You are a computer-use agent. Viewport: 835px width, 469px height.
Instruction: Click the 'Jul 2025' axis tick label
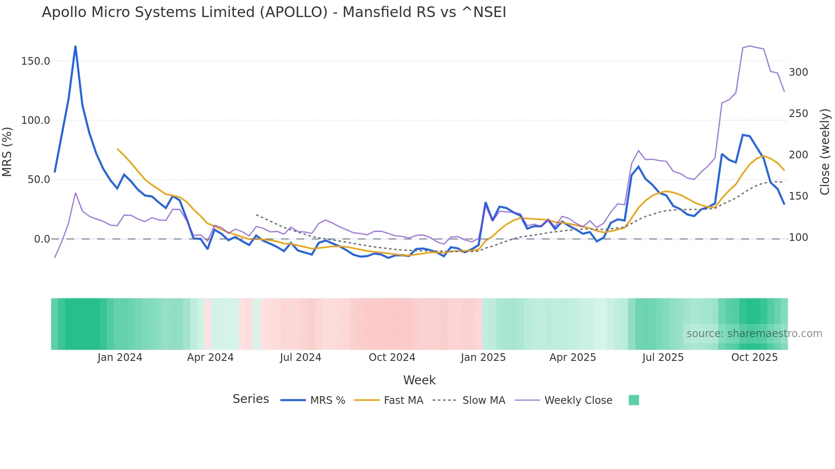tap(663, 357)
